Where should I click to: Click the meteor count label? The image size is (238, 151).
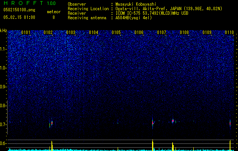click(54, 12)
